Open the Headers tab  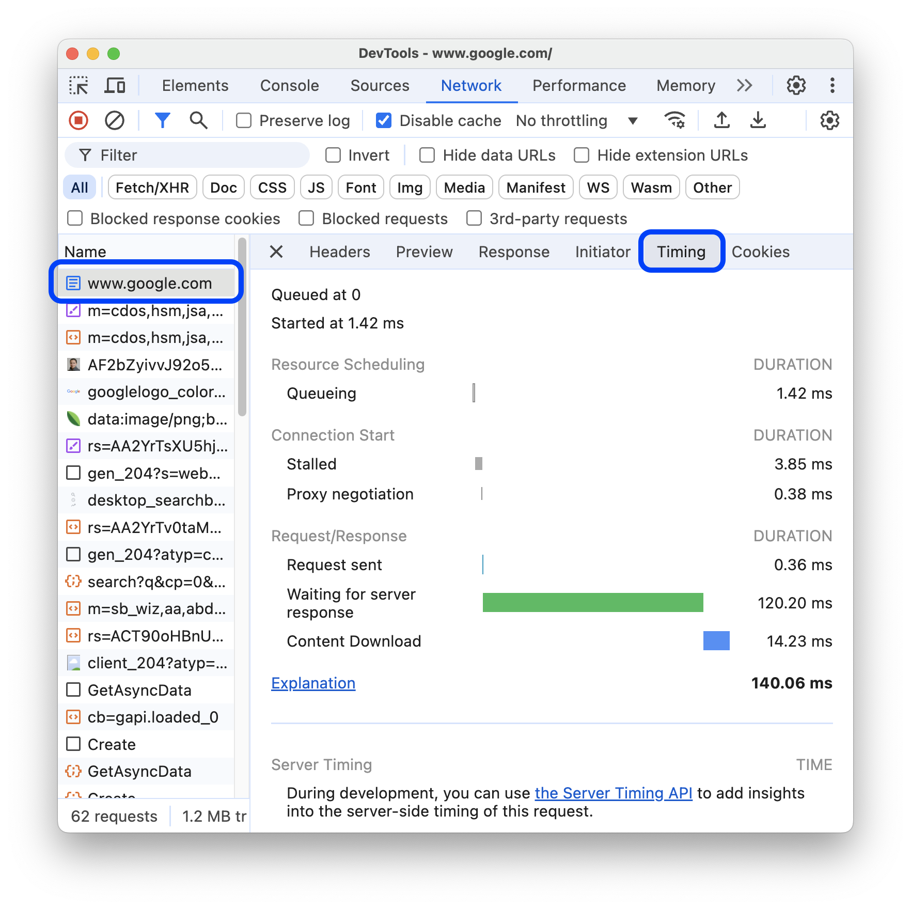[x=339, y=252]
